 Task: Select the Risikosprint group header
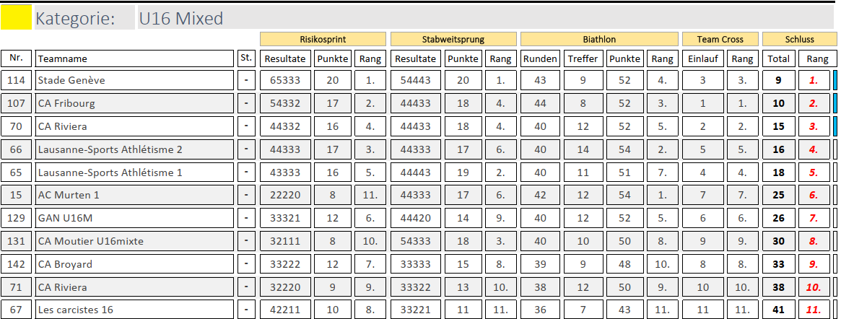coord(323,39)
